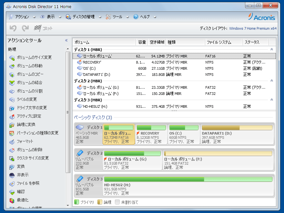Screen dimensions: 284x213
Task: Collapse the ディスク 1 (MBR) group
Action: coord(272,49)
